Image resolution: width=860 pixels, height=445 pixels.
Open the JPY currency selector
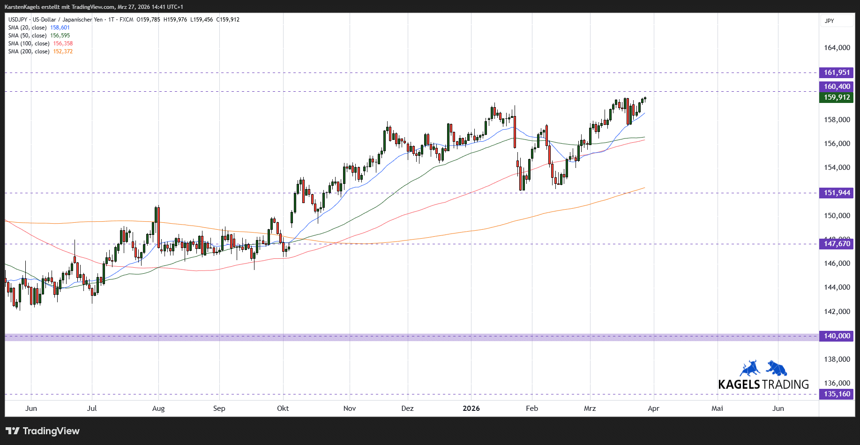830,21
